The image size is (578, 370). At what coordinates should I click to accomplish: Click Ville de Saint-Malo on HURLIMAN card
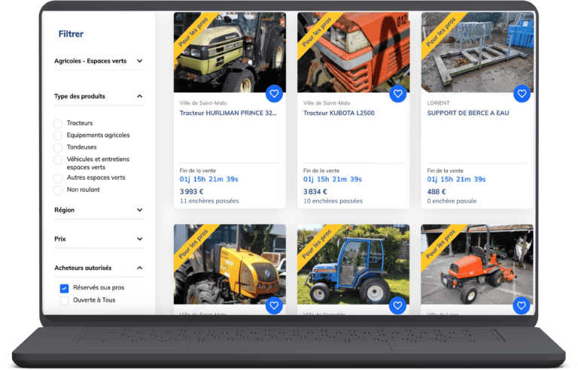click(x=203, y=103)
